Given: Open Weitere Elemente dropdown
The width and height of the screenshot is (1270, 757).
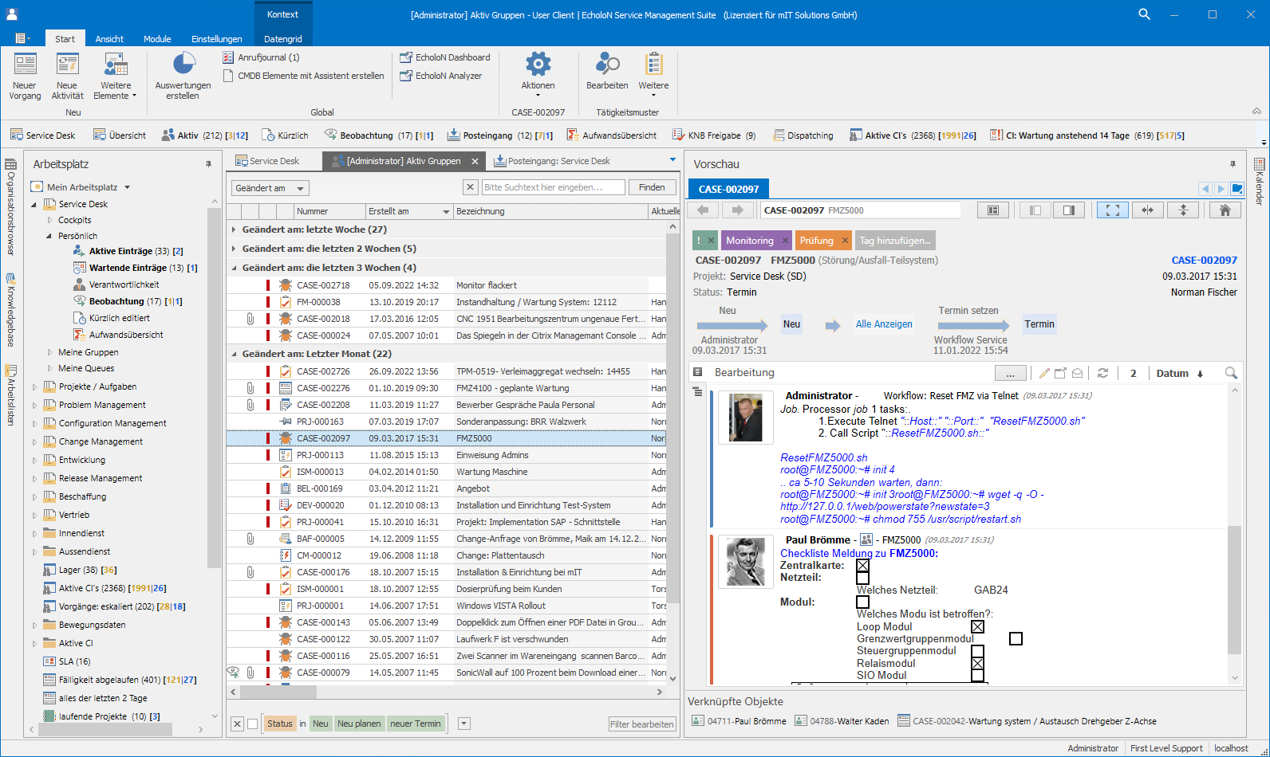Looking at the screenshot, I should [x=116, y=76].
